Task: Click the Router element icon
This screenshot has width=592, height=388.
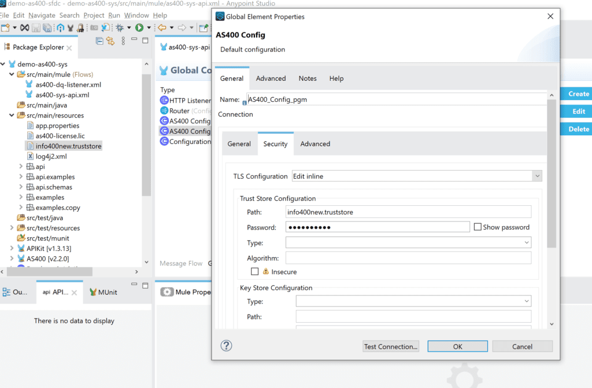Action: coord(164,110)
